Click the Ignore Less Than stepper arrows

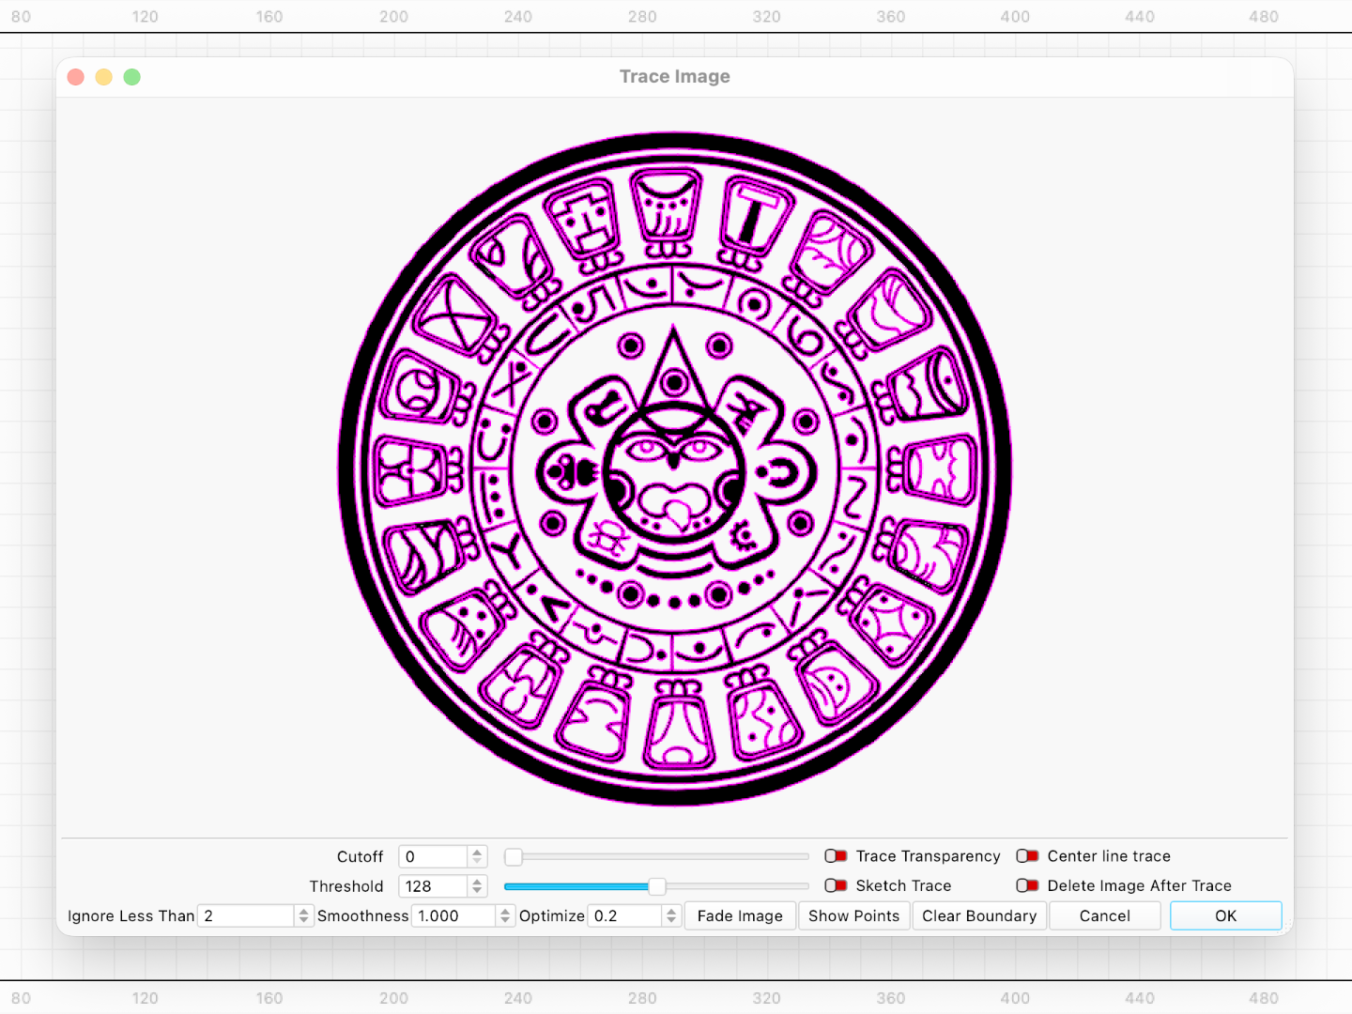[x=303, y=915]
